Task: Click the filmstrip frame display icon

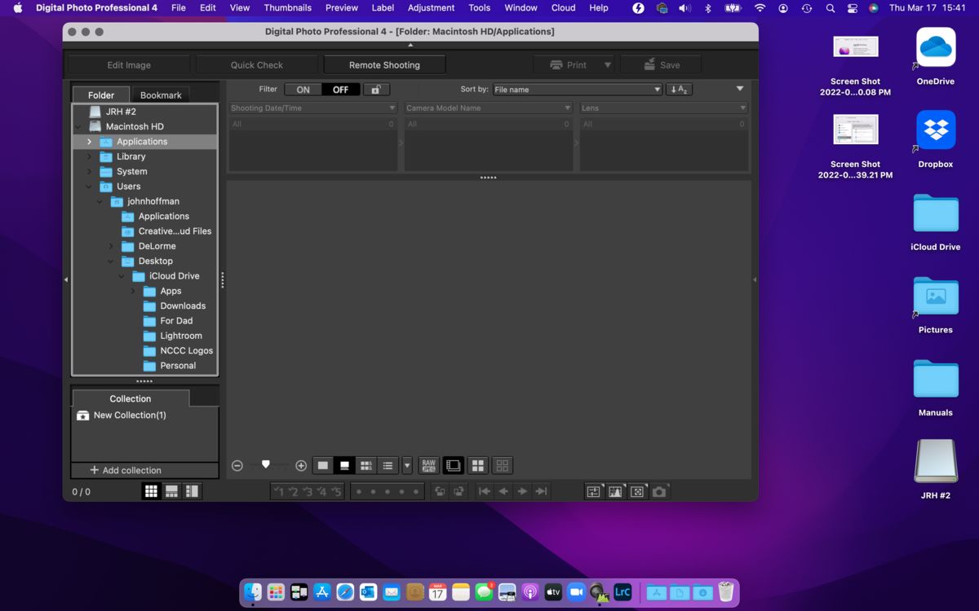Action: [454, 466]
